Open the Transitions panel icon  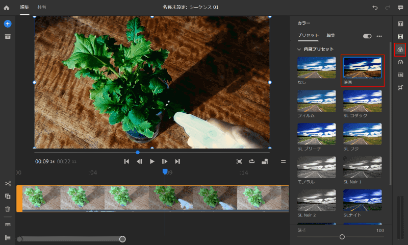(x=400, y=37)
